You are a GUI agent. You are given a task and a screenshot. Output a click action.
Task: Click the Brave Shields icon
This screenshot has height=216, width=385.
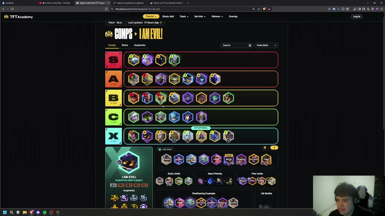(264, 9)
